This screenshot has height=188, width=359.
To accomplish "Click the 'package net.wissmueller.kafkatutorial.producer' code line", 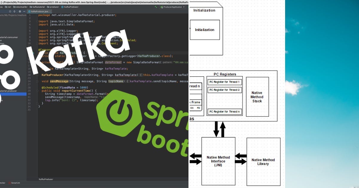I will pos(77,15).
